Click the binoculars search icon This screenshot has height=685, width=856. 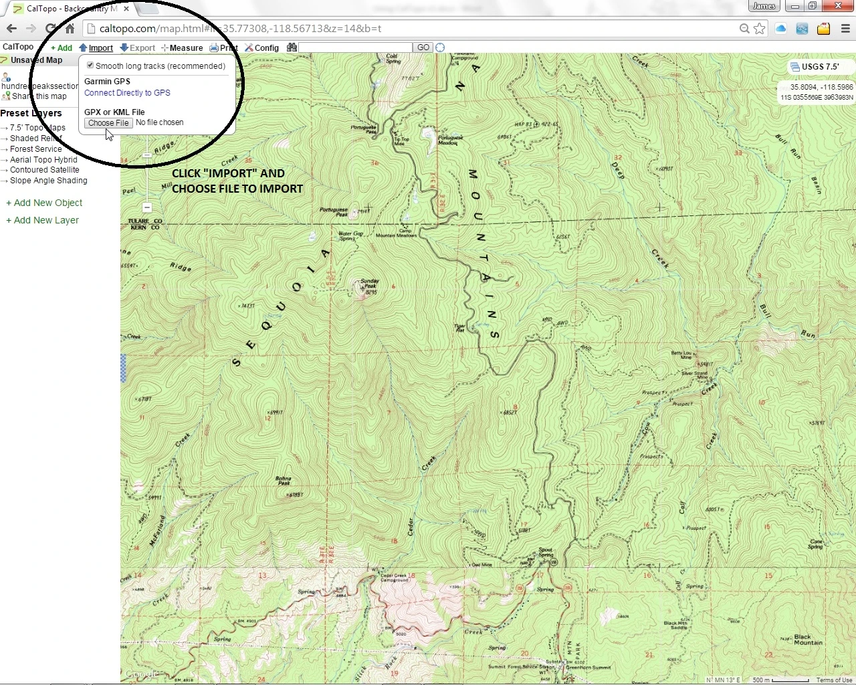(x=292, y=47)
